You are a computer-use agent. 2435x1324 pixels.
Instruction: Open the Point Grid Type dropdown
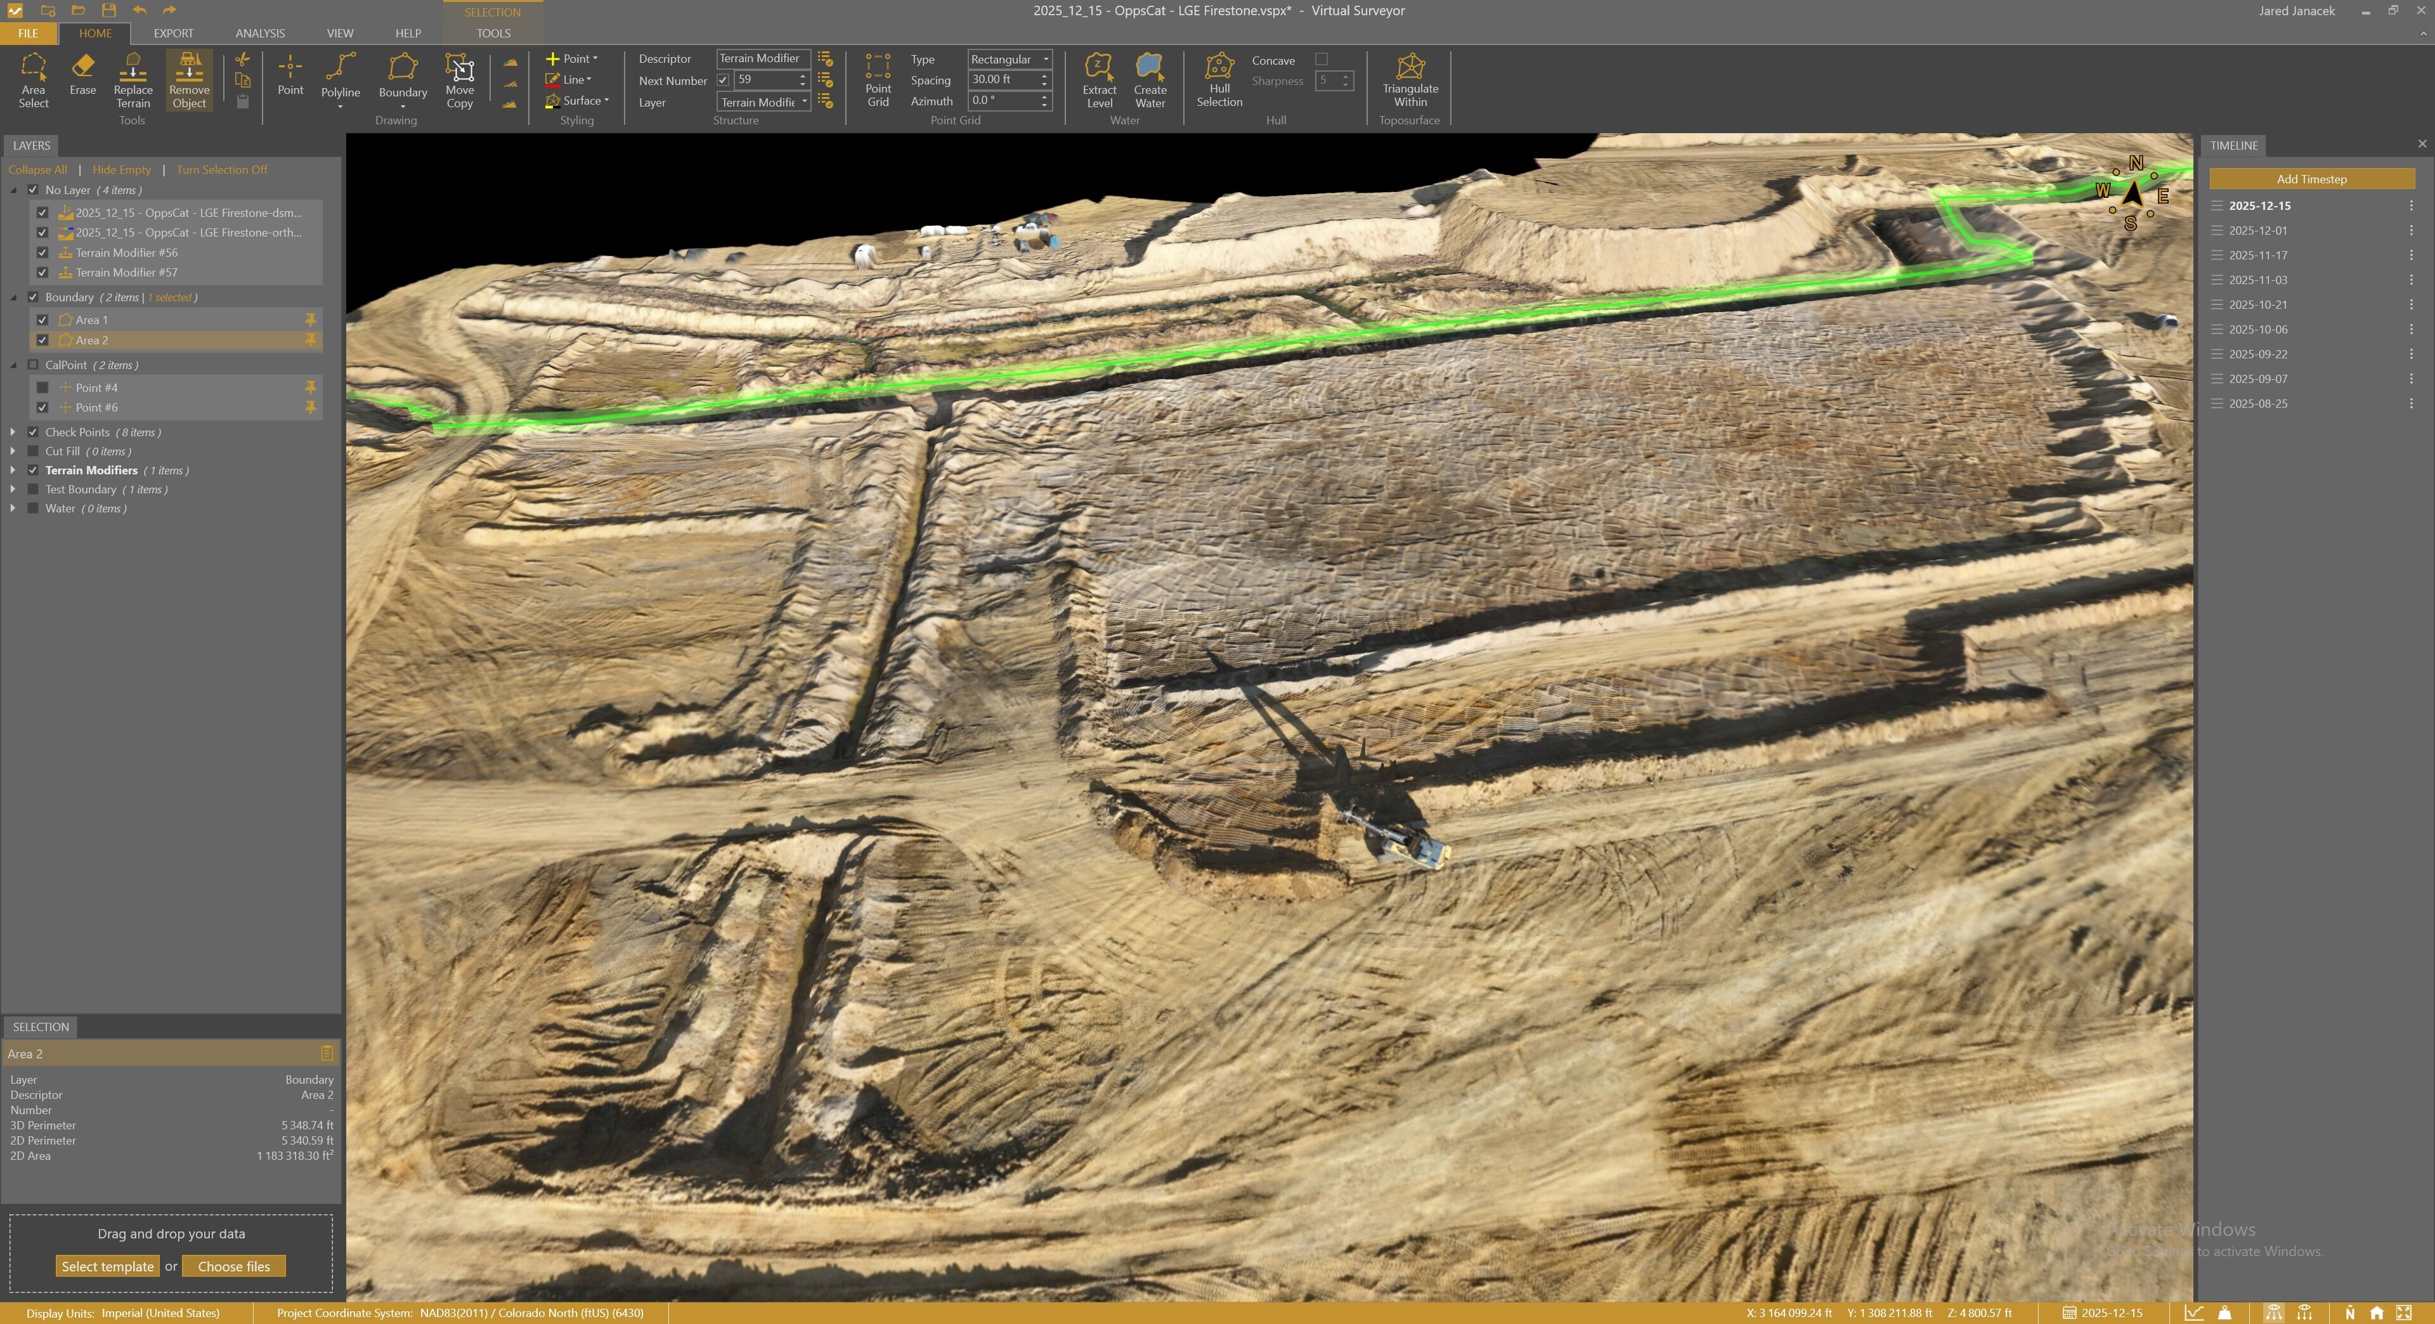[1010, 58]
